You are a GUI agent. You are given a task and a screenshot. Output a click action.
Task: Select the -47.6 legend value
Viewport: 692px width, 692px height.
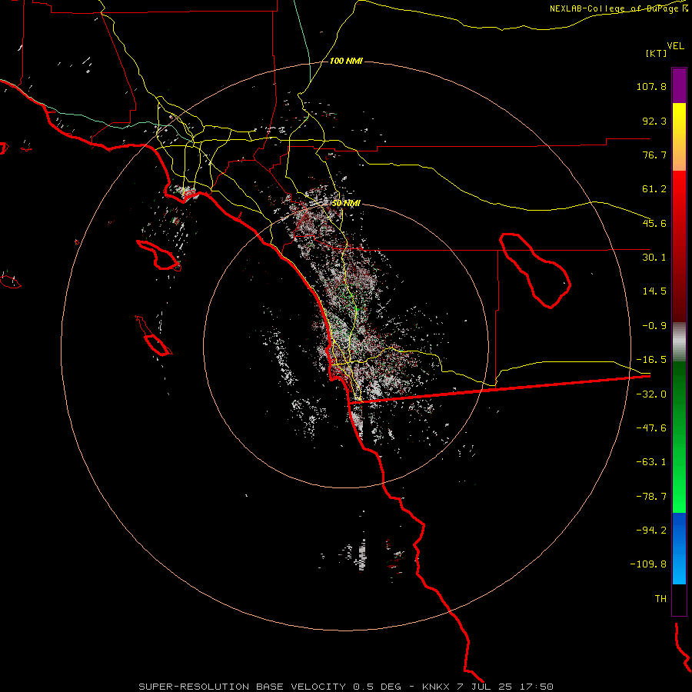click(651, 428)
